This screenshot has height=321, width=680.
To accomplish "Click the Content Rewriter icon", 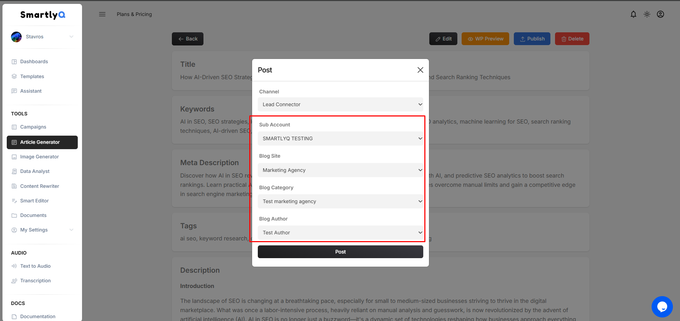I will pyautogui.click(x=14, y=186).
